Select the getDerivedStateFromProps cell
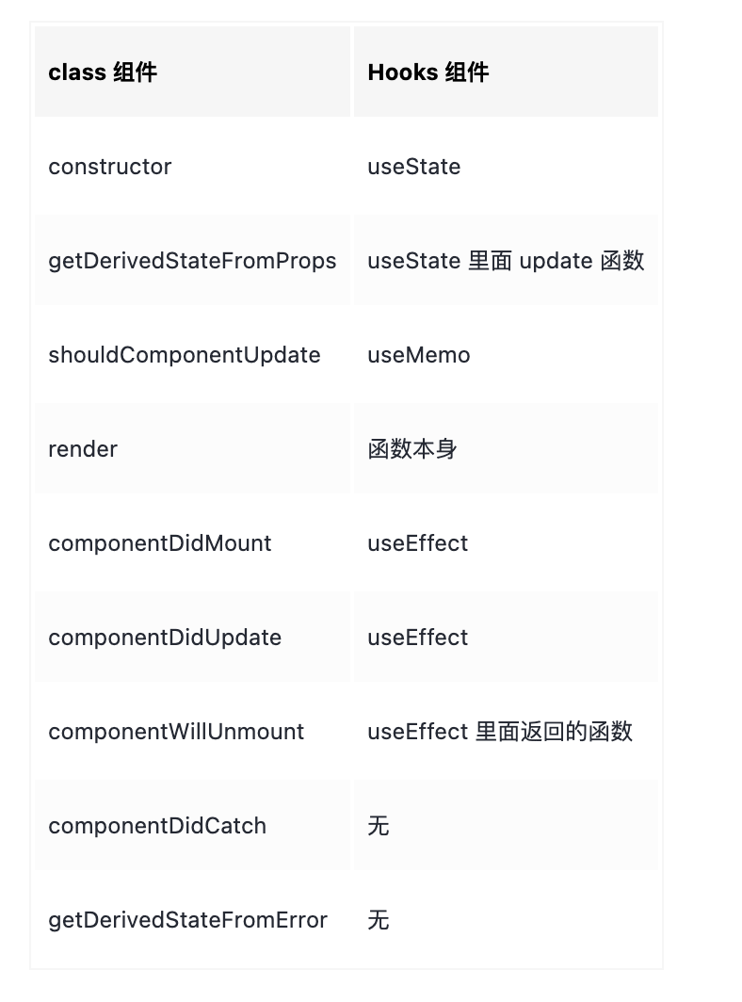The image size is (742, 1002). pyautogui.click(x=192, y=261)
